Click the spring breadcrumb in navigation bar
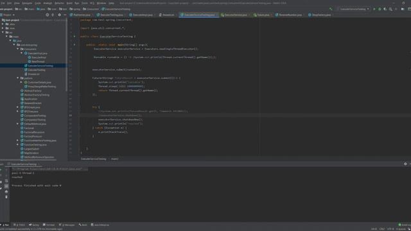Screen dimensions: 411x231 [75, 9]
